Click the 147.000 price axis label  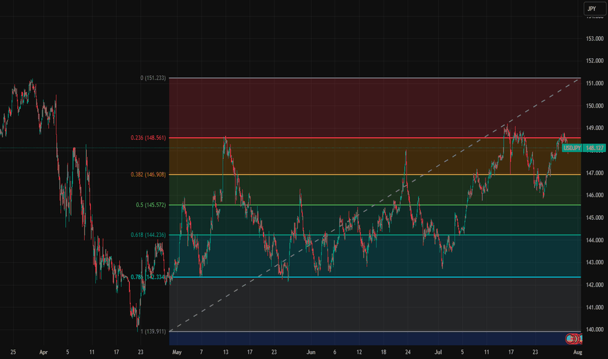click(x=595, y=173)
